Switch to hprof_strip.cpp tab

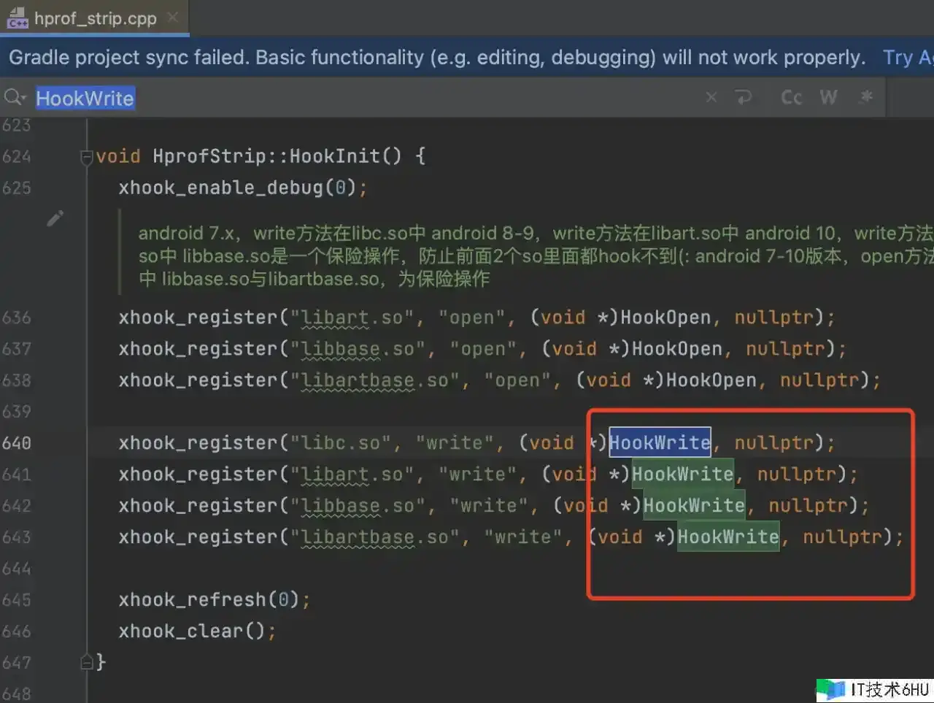coord(95,18)
